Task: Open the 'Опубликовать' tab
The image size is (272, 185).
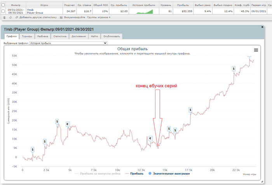Action: pyautogui.click(x=112, y=36)
